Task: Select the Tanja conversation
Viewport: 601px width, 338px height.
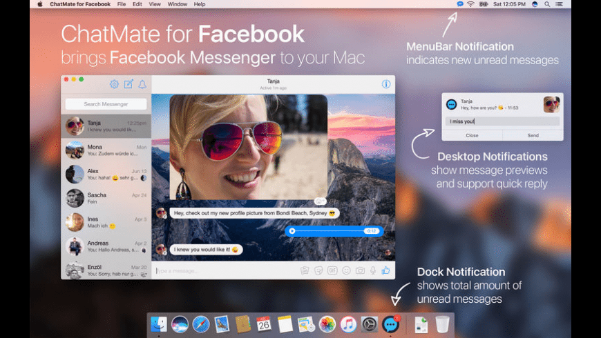Action: [106, 126]
